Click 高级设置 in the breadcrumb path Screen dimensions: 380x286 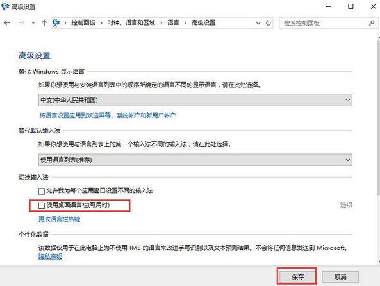203,23
